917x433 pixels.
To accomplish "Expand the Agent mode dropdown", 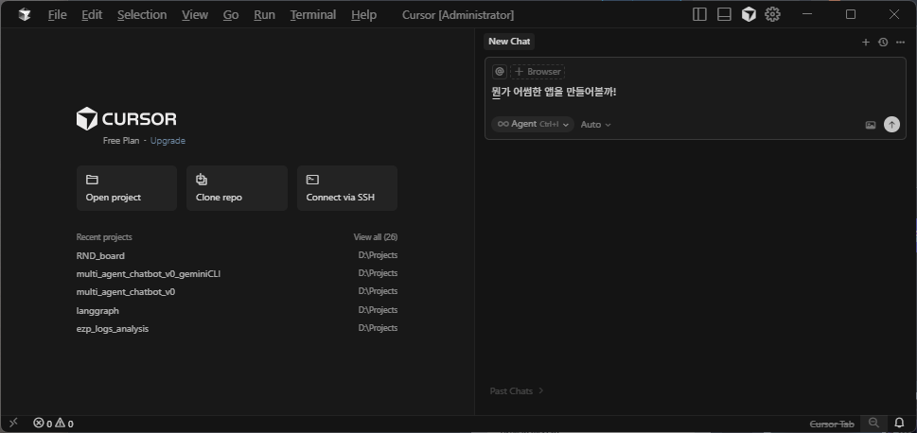I will (x=533, y=125).
